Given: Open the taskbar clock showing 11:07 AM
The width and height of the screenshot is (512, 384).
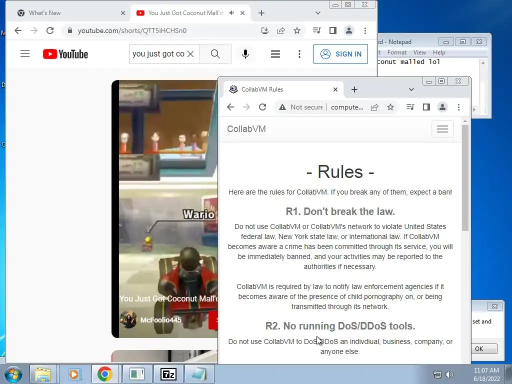Looking at the screenshot, I should coord(486,374).
